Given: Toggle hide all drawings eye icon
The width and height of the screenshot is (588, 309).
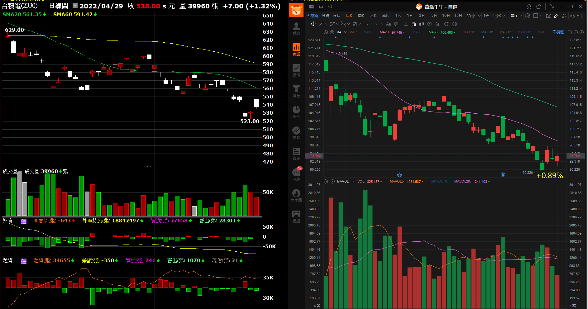Looking at the screenshot, I should click(x=429, y=24).
